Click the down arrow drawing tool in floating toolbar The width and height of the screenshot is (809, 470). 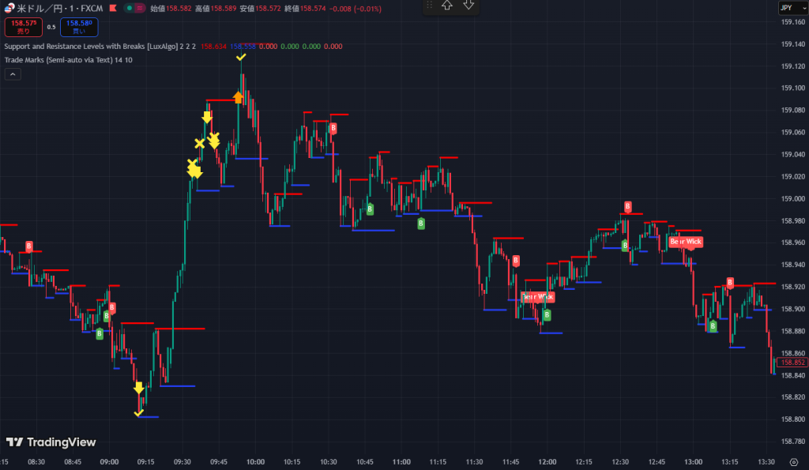[x=468, y=6]
